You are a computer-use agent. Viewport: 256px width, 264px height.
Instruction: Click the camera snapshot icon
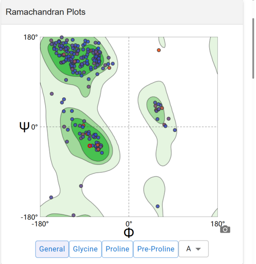pos(225,229)
